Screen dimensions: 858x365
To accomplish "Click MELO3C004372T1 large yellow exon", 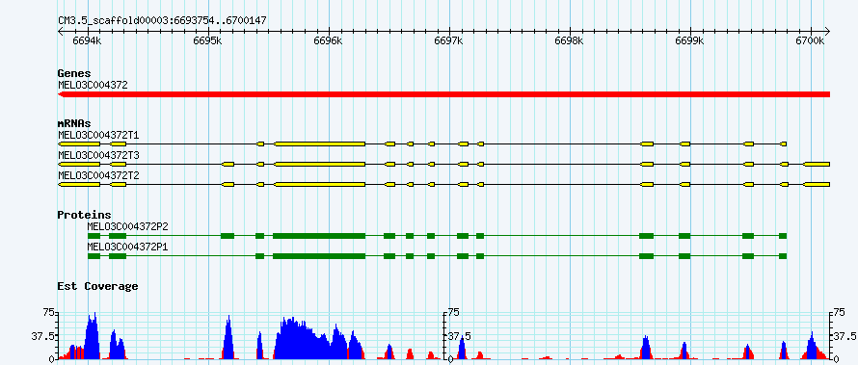I will tap(319, 143).
